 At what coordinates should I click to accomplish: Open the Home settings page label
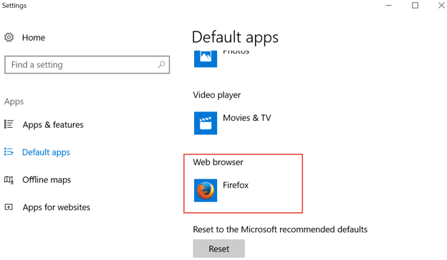click(34, 38)
